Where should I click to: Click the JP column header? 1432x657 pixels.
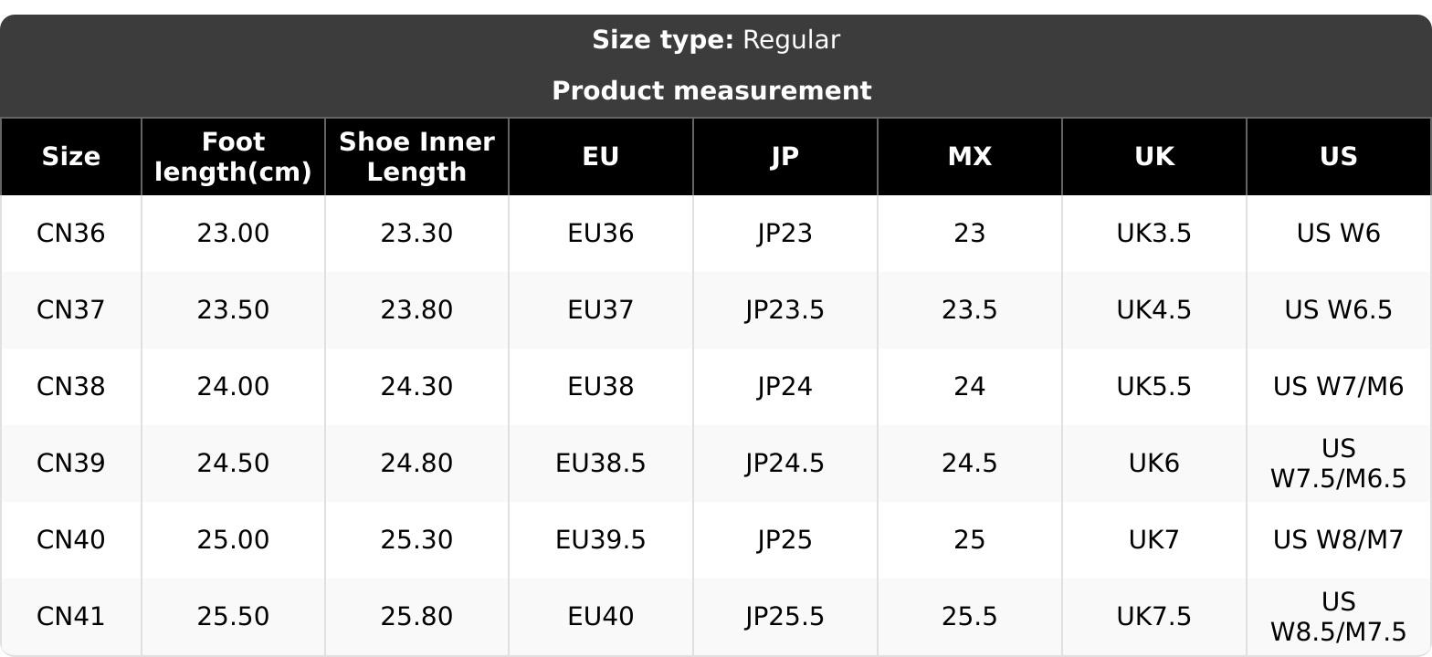[784, 157]
